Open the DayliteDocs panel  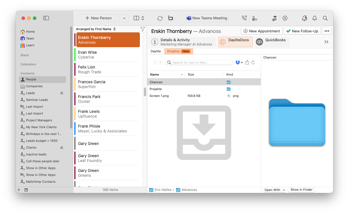click(236, 42)
